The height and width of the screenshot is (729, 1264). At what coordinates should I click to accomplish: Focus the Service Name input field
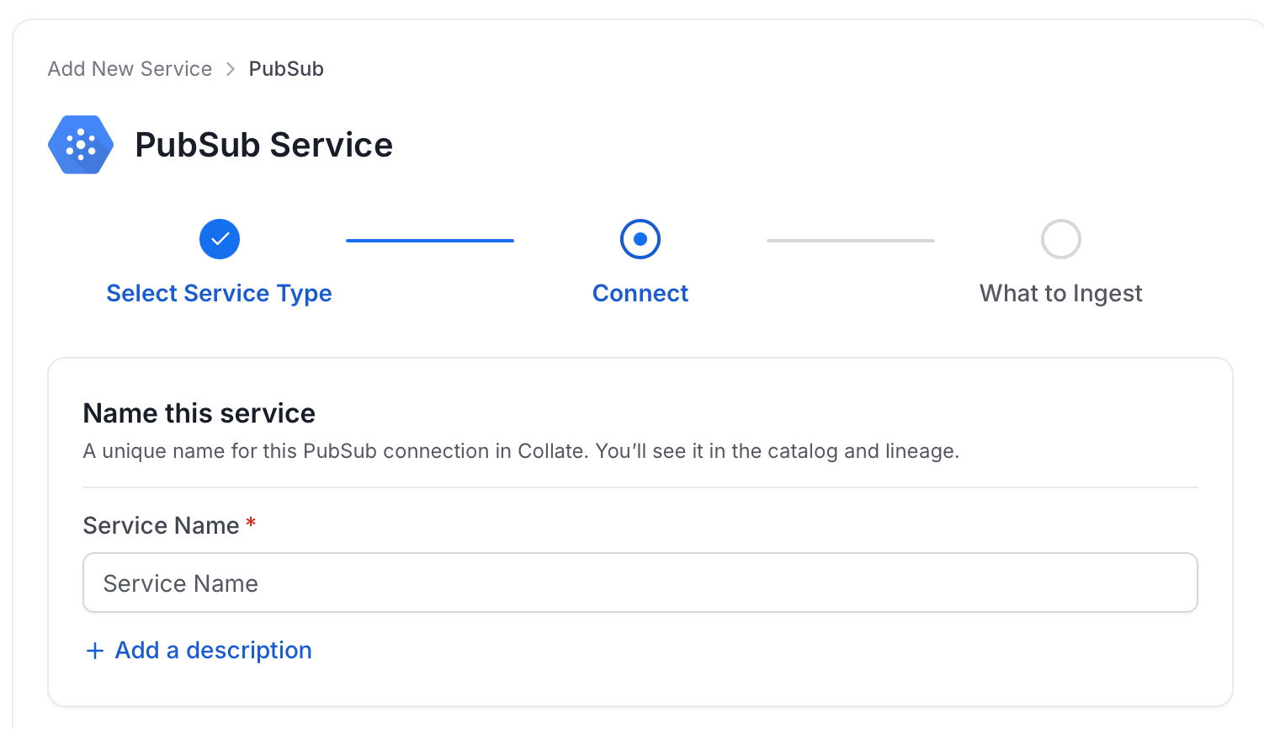(640, 583)
